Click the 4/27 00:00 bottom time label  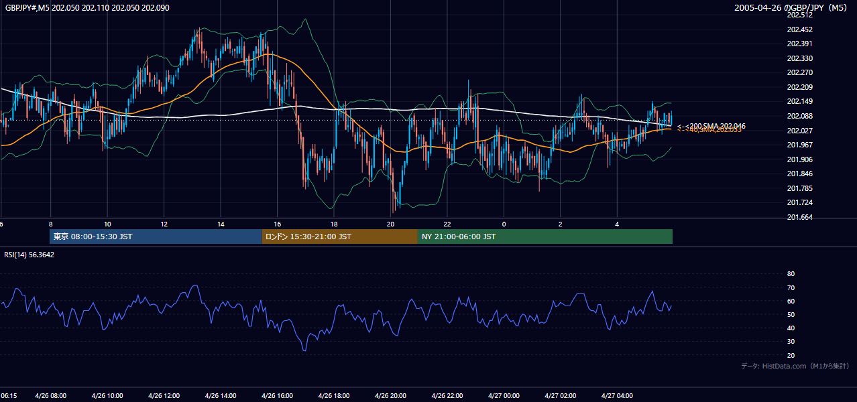click(x=504, y=396)
